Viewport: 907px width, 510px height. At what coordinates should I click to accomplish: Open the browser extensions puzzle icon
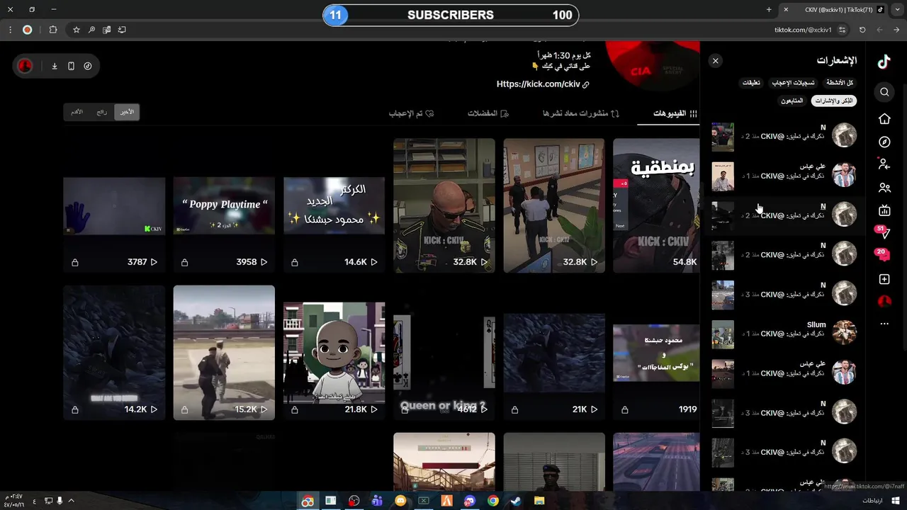click(x=53, y=30)
